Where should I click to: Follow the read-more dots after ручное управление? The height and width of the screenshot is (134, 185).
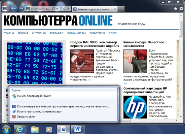pos(90,80)
